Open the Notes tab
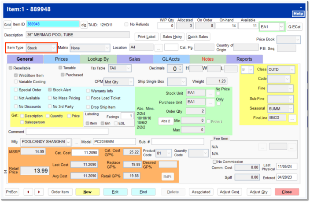 click(x=208, y=59)
